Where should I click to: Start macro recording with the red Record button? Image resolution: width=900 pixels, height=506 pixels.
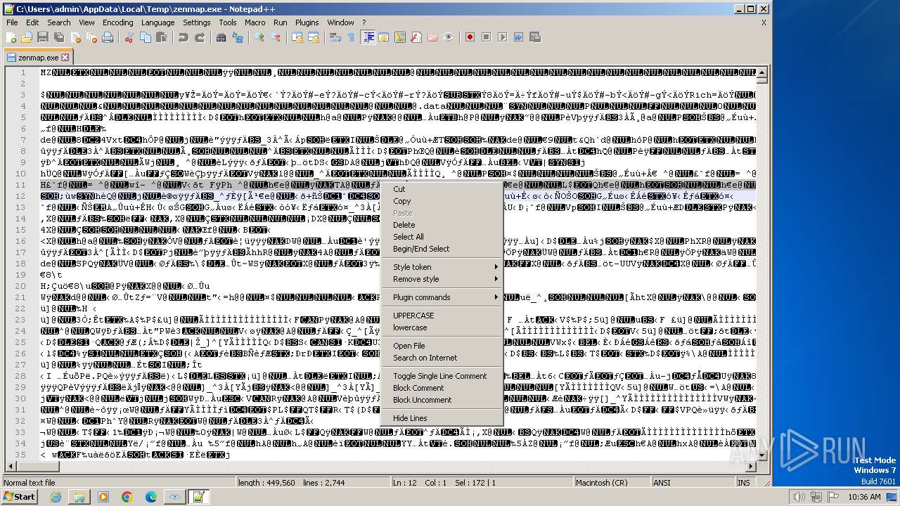coord(470,37)
